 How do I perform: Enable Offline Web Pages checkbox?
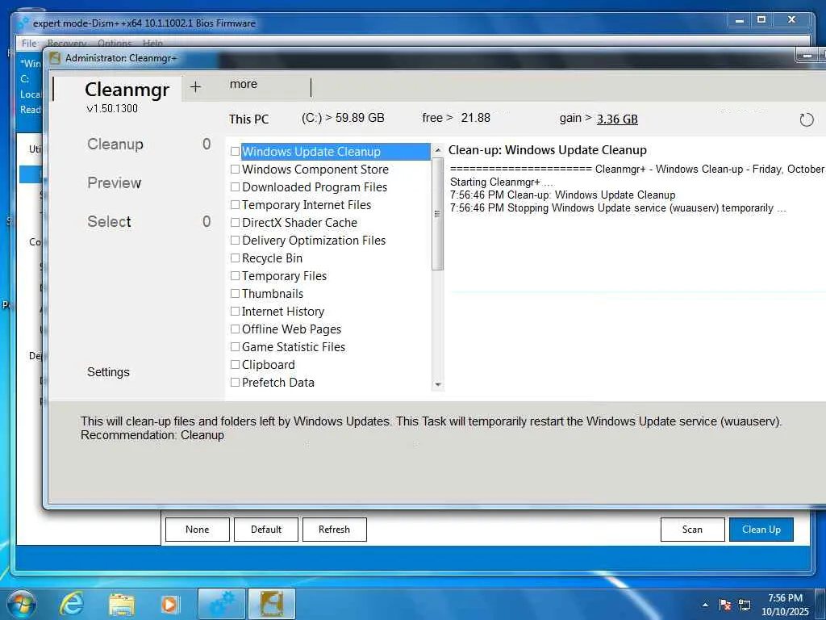pos(235,329)
